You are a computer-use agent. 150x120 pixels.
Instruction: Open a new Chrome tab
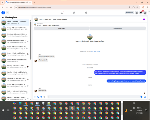34,2
